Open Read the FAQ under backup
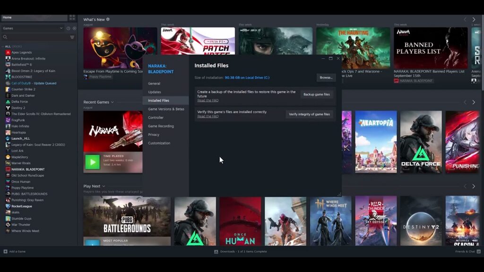This screenshot has height=272, width=484. tap(208, 100)
